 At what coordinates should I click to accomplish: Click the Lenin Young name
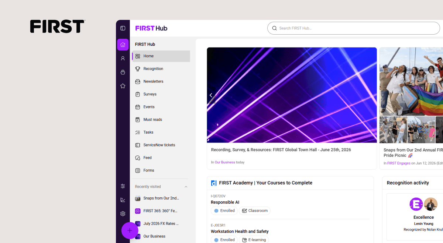point(423,224)
